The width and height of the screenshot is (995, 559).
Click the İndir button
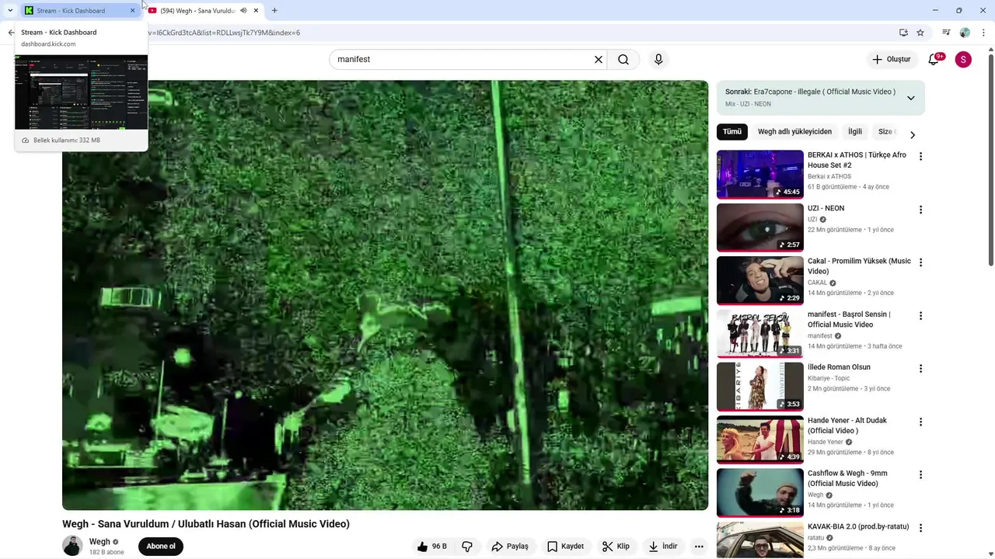pos(663,547)
